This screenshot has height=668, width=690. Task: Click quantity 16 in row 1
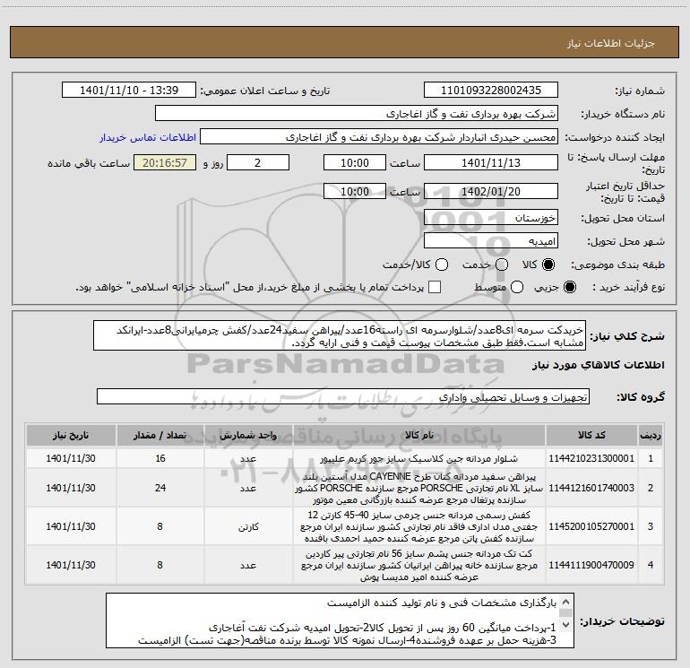(x=160, y=458)
